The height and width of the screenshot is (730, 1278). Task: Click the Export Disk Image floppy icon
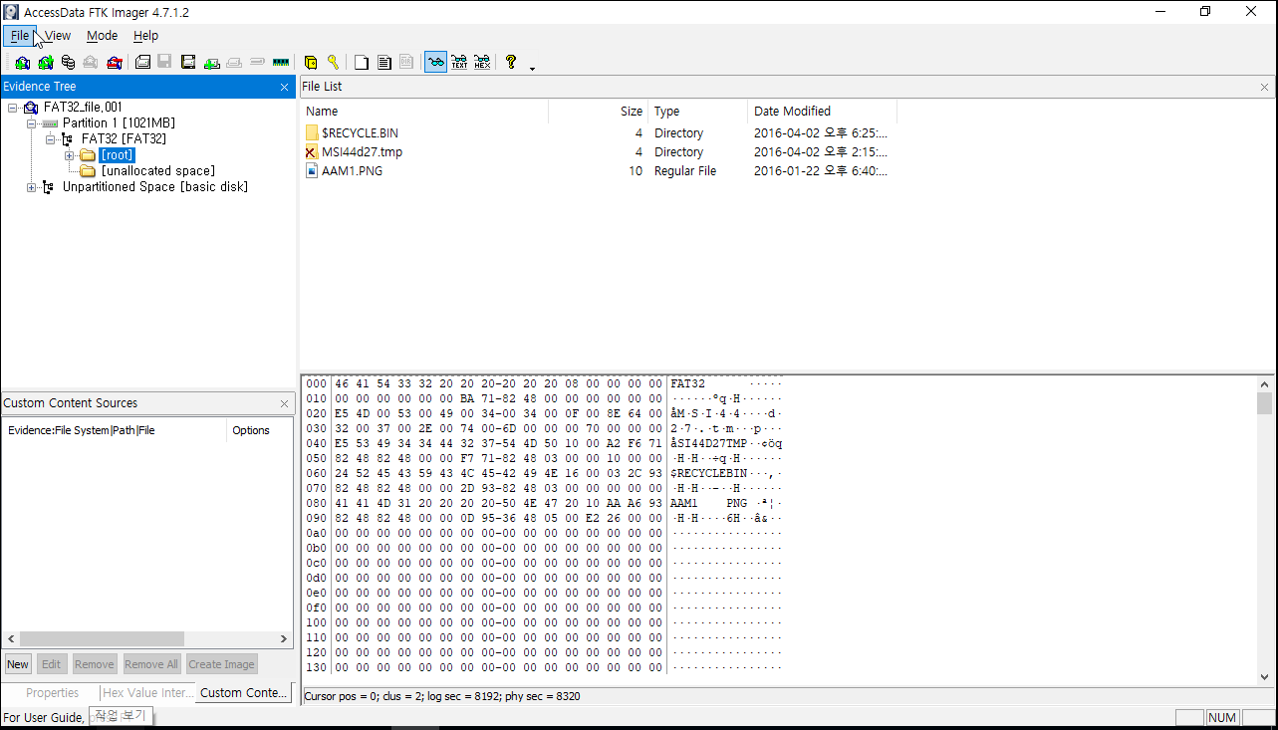(x=164, y=62)
